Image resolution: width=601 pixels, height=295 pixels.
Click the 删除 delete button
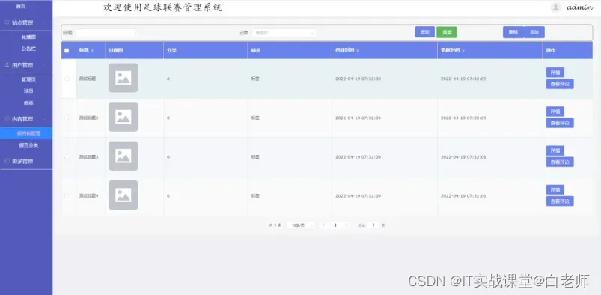[513, 32]
